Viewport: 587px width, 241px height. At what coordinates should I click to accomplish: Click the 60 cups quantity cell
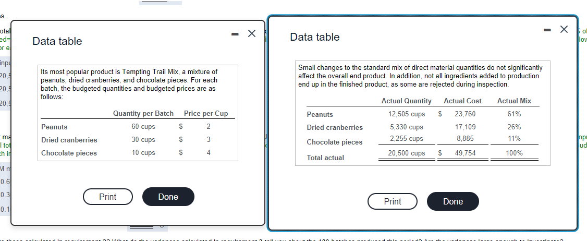(143, 127)
